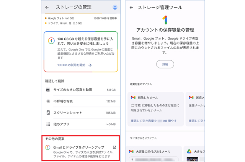
Task: Click the Google Drive icon card
Action: point(189,151)
